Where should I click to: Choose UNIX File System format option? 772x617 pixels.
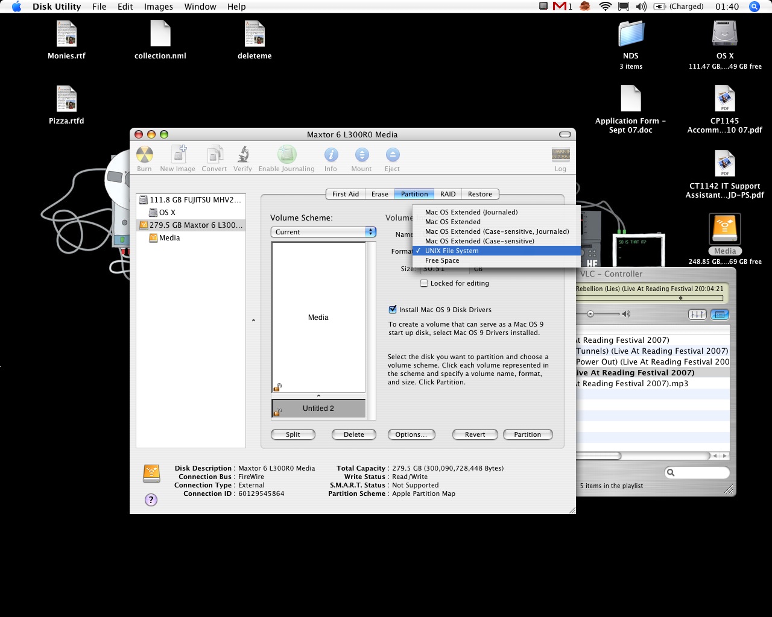(496, 251)
